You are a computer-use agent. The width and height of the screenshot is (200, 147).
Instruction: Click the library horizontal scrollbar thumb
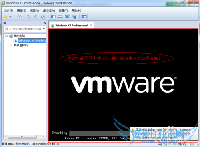click(x=22, y=137)
